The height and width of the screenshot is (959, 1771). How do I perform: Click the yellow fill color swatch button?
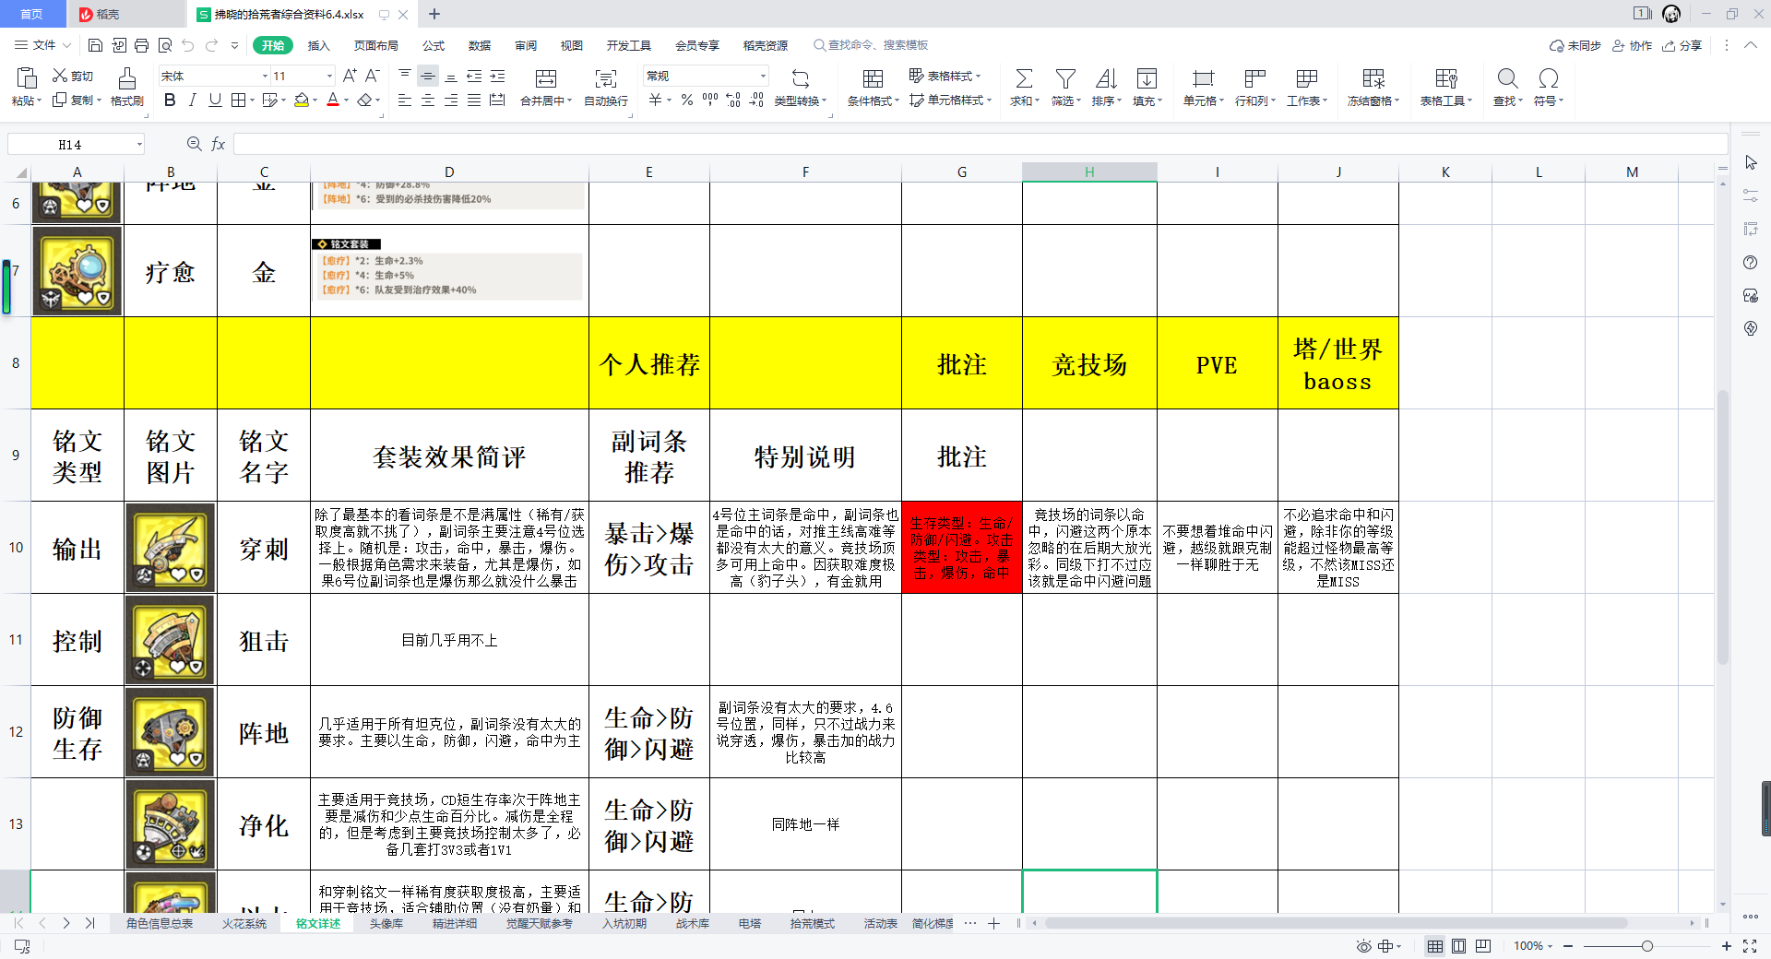click(x=301, y=100)
